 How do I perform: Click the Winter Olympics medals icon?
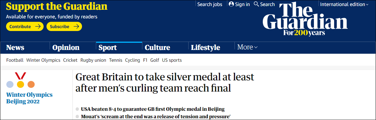(21, 80)
